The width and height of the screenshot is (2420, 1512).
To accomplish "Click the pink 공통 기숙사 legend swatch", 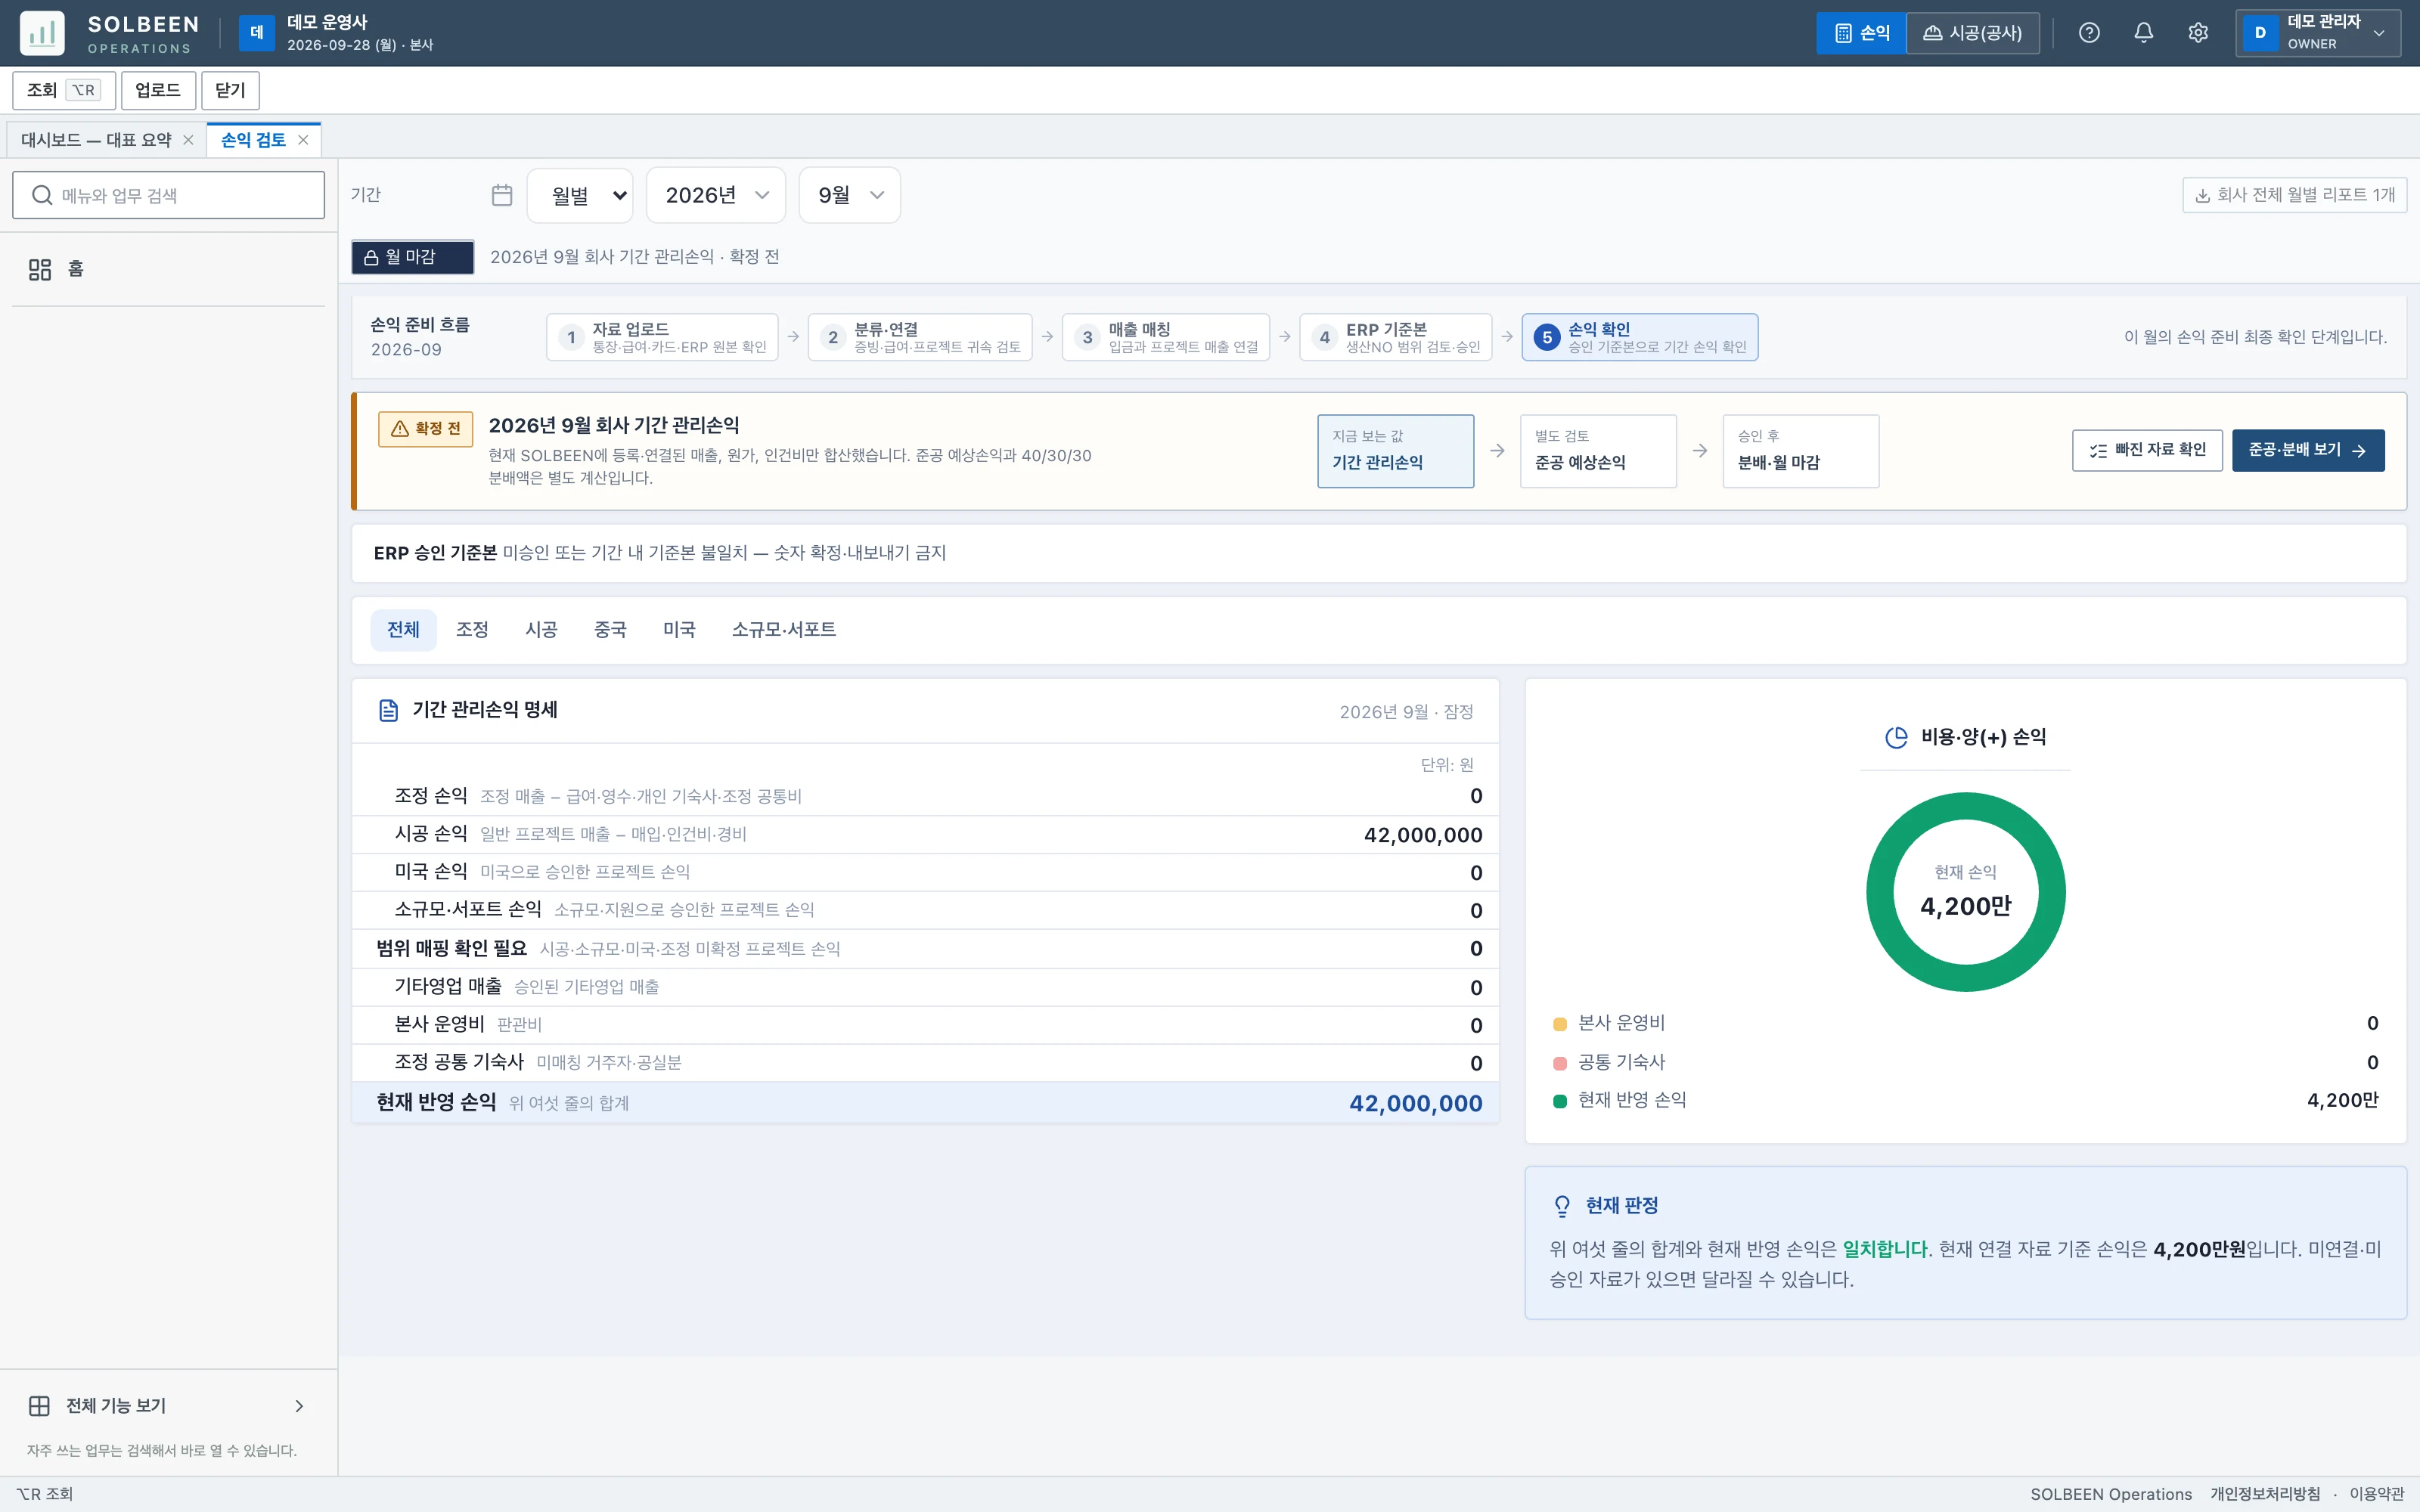I will click(1560, 1063).
